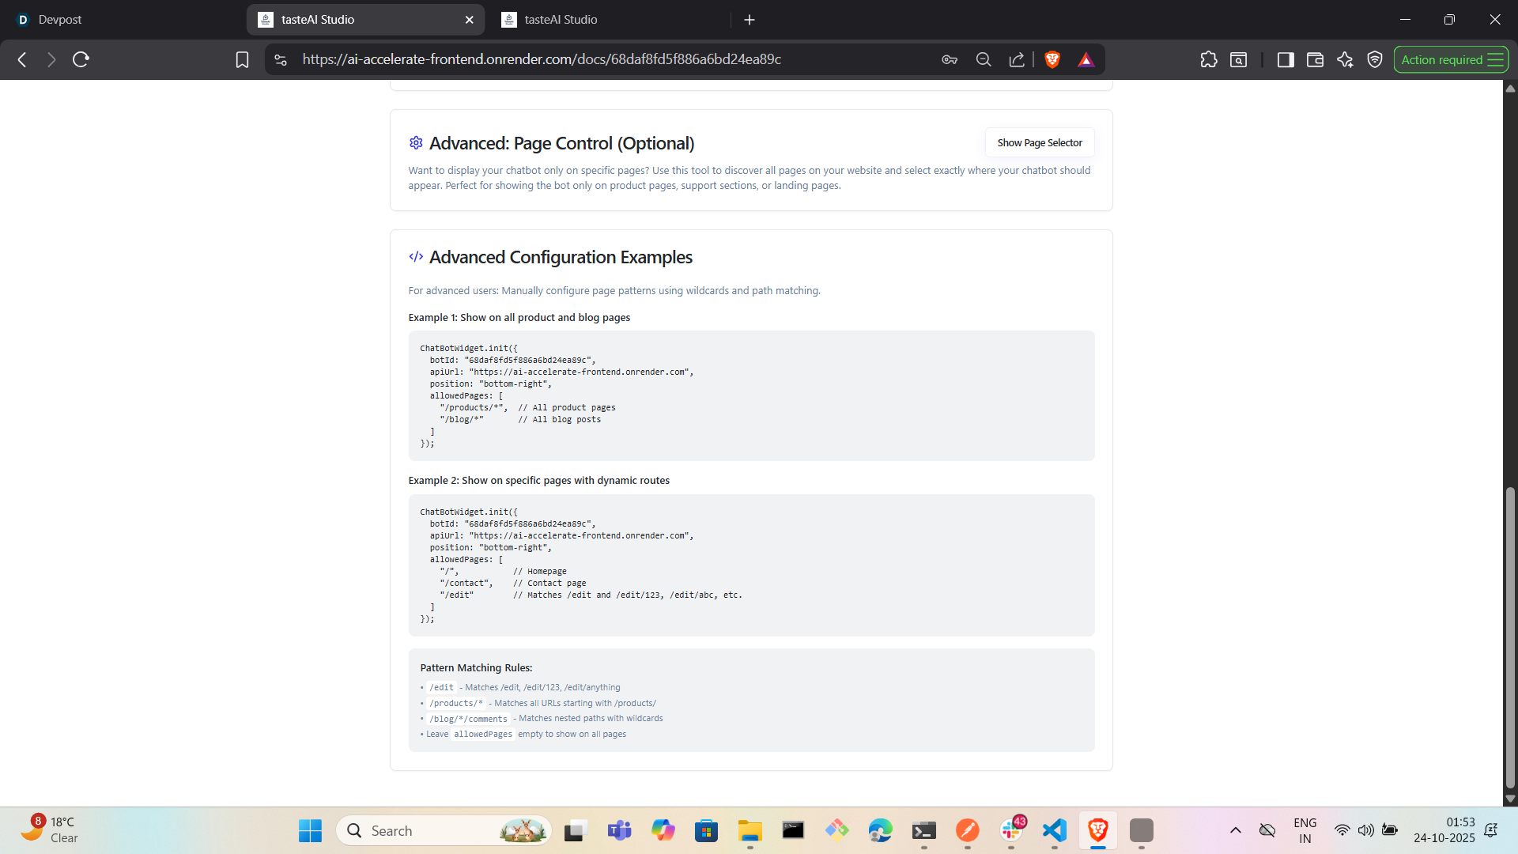Click the Brave VPN shield icon

(1375, 59)
